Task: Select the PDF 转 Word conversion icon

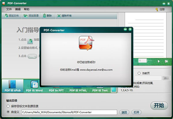Action: click(34, 85)
